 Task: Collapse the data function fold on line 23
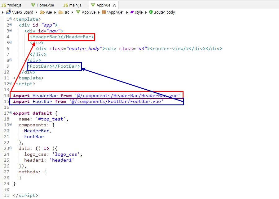(11, 148)
